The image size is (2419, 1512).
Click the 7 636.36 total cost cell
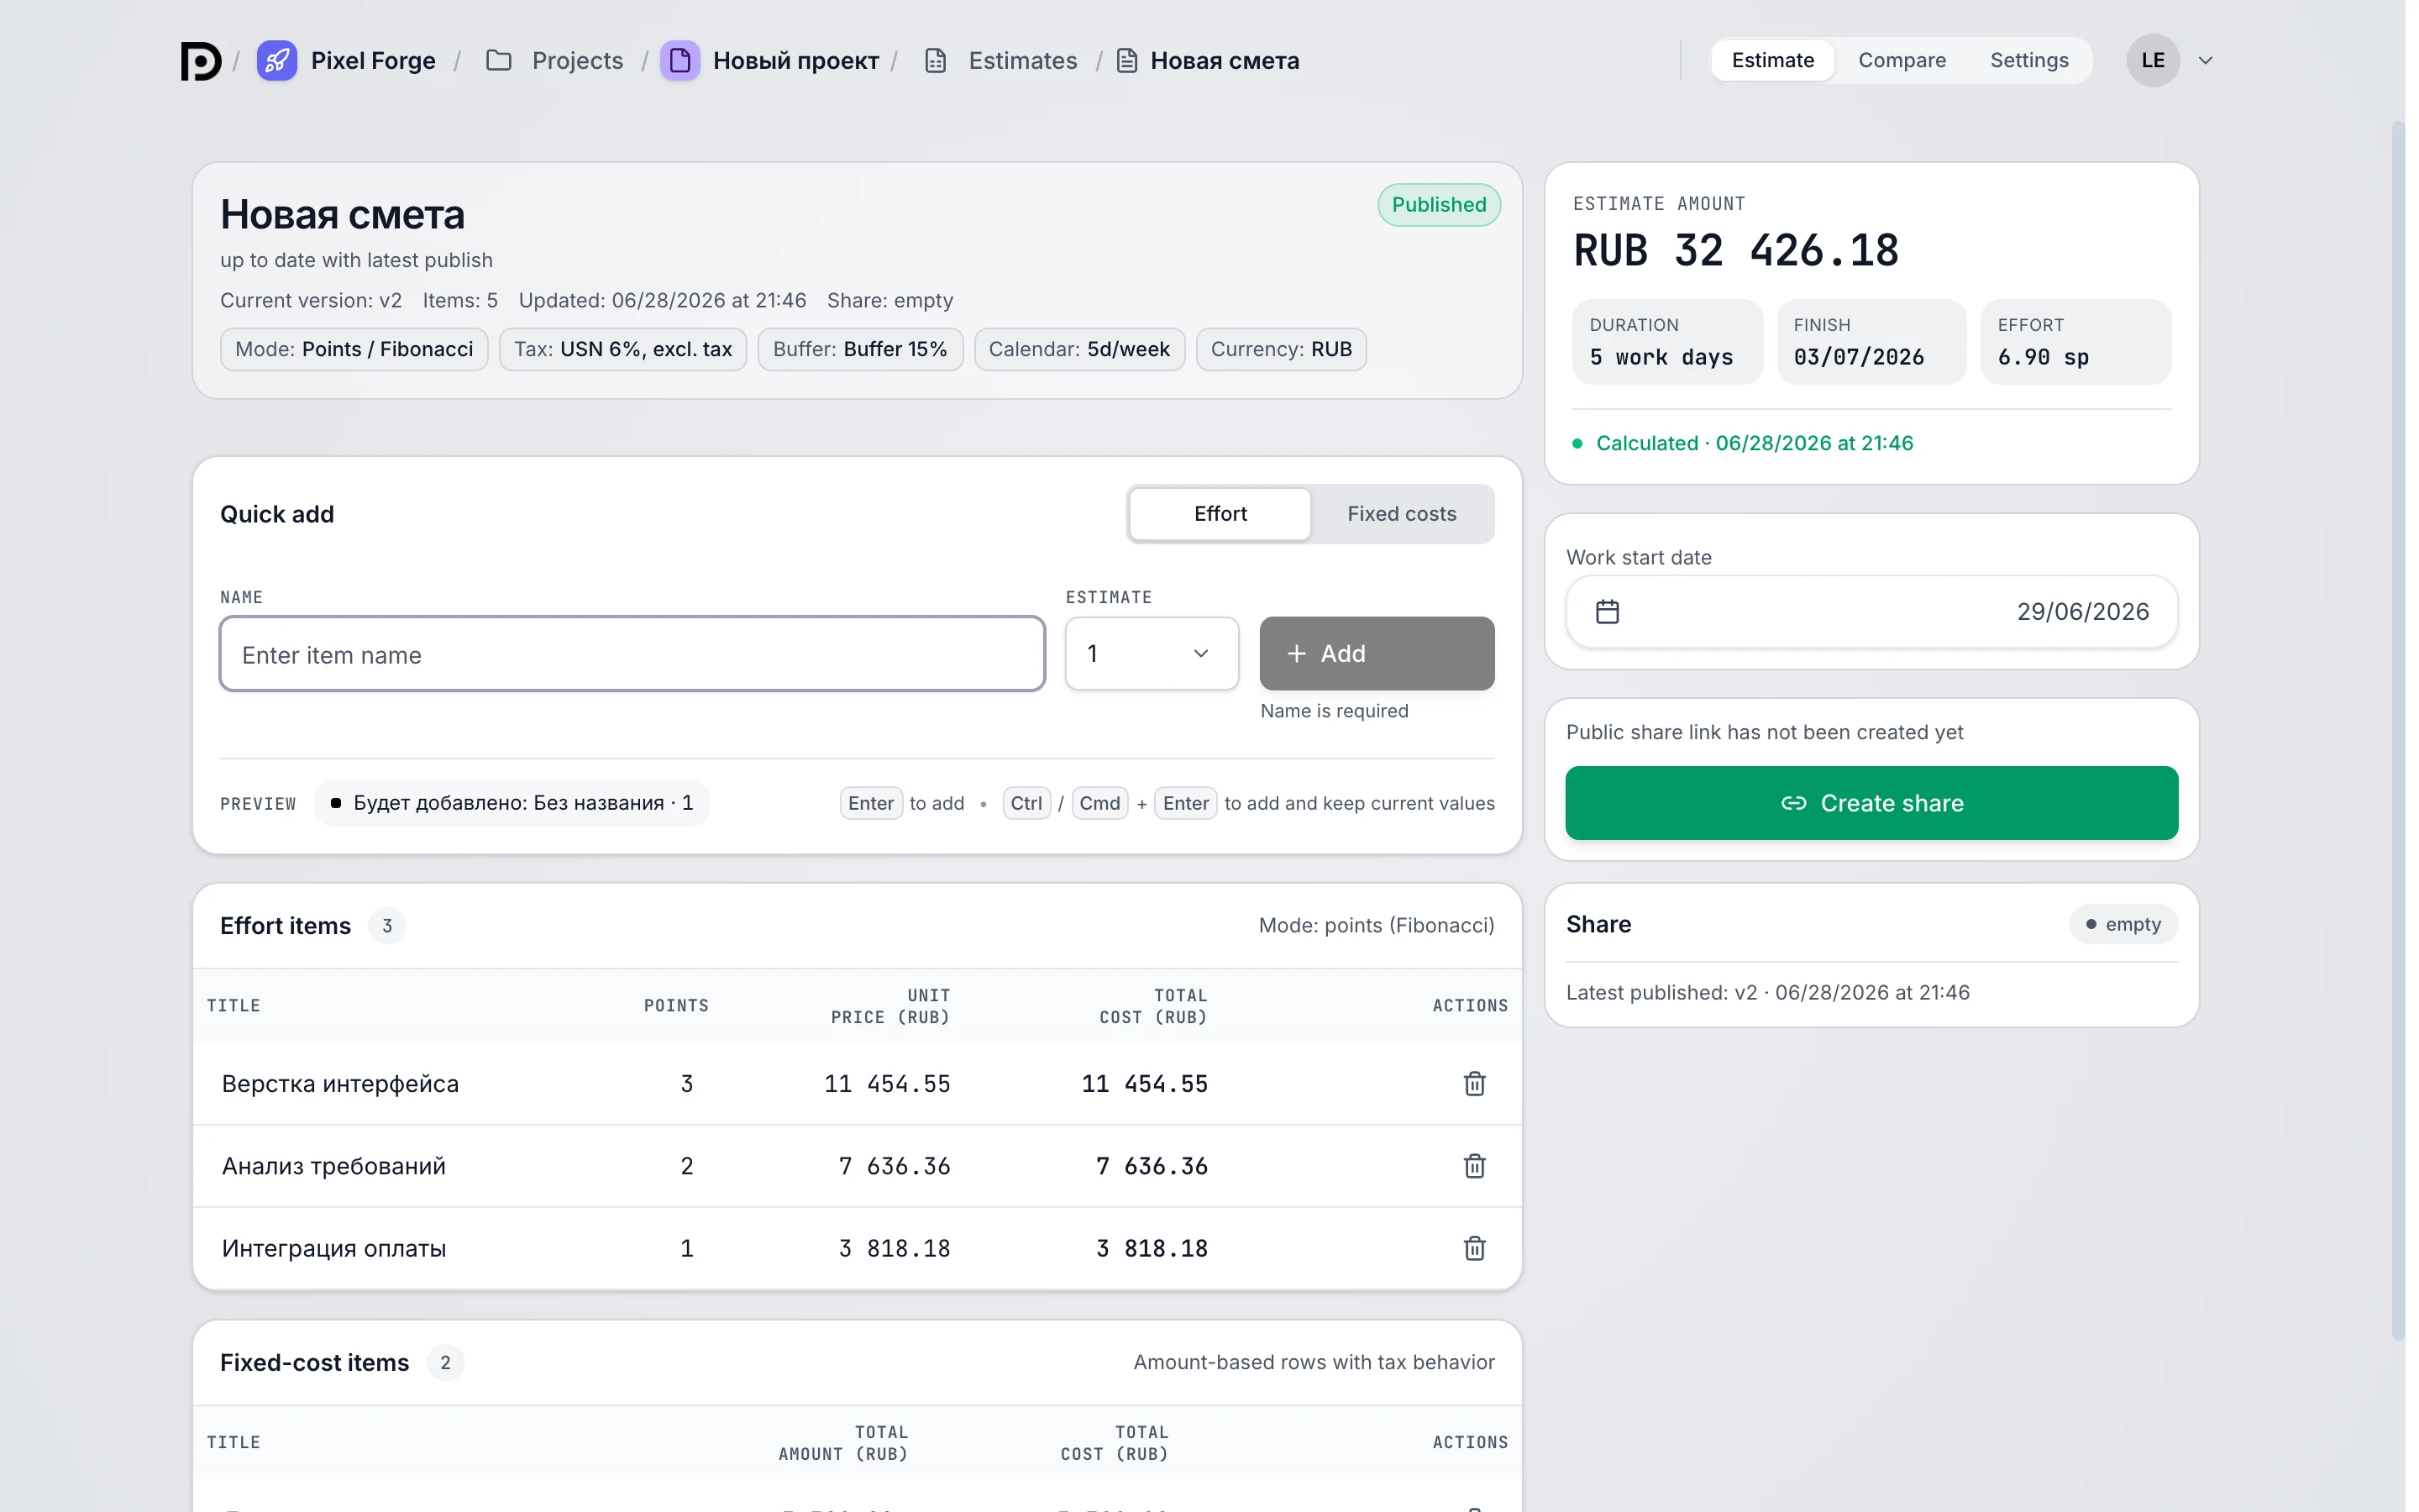tap(1152, 1166)
